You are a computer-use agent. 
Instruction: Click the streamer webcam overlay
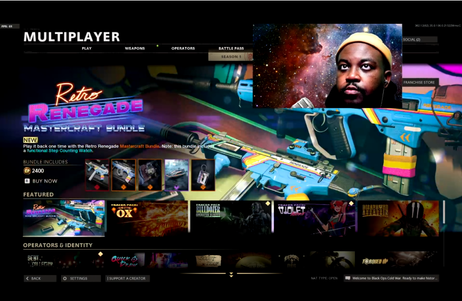pos(327,66)
